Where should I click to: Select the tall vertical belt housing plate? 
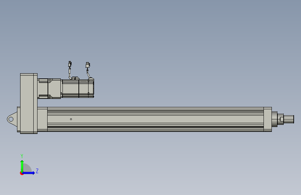(29, 103)
